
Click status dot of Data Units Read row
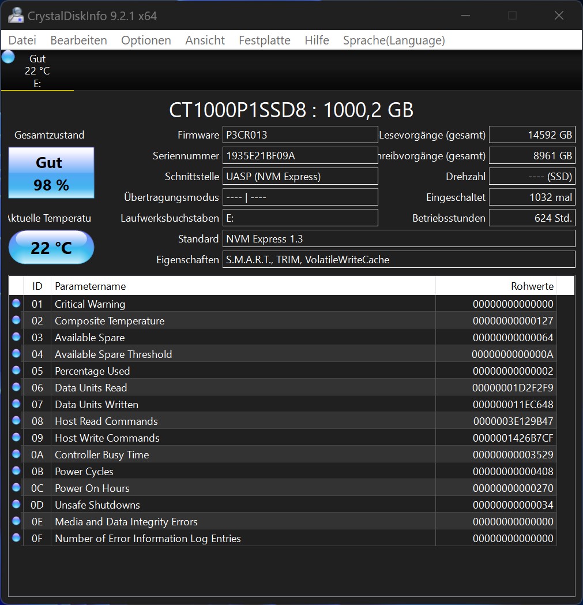click(16, 387)
